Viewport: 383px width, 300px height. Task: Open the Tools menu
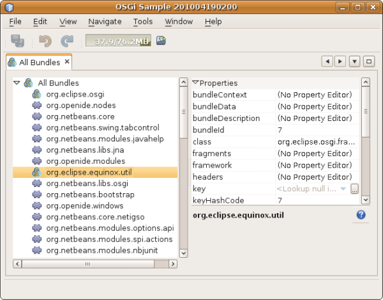click(x=143, y=21)
